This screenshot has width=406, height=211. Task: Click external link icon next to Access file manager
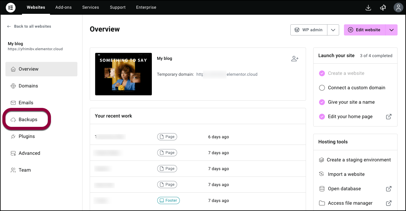[389, 203]
